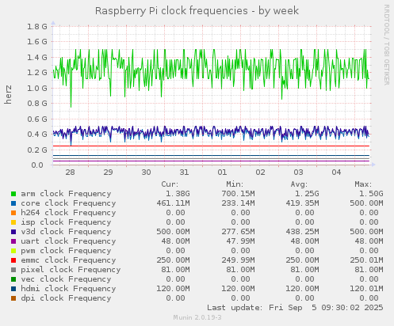Click the blue core clock legend swatch
The height and width of the screenshot is (326, 394).
pos(13,203)
